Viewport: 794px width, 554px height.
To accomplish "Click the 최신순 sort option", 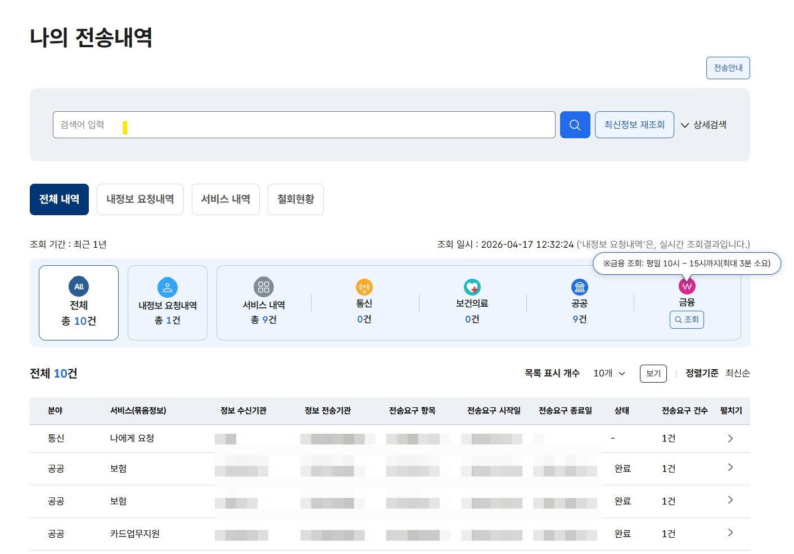I will [x=737, y=373].
